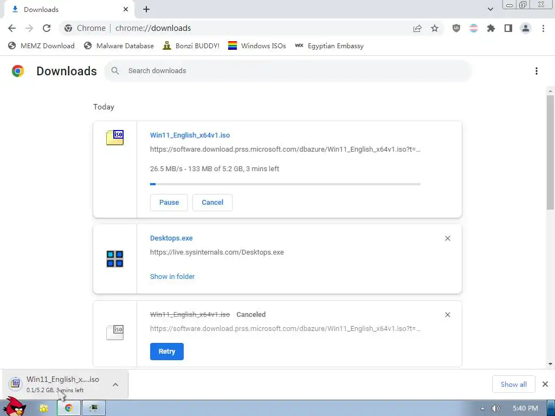
Task: Click Show in folder for Desktops.exe
Action: pos(172,277)
